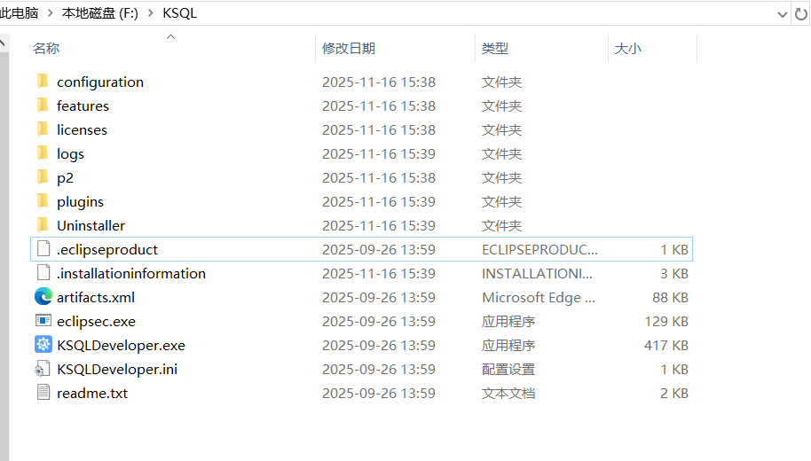Viewport: 811px width, 461px height.
Task: Click the readme.txt text document icon
Action: 43,393
